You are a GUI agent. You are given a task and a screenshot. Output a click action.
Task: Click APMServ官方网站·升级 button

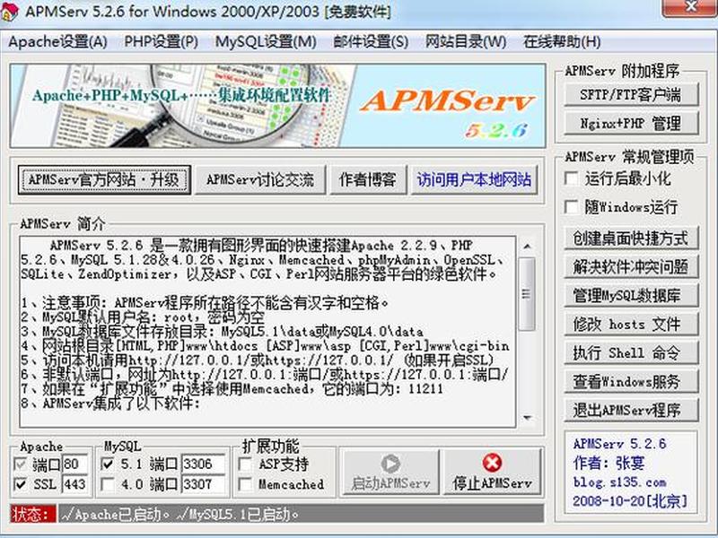[x=104, y=180]
